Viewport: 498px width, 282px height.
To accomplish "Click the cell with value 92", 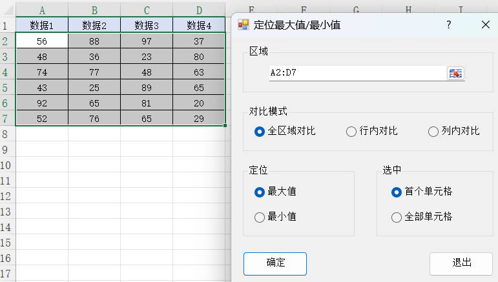I will [x=42, y=103].
